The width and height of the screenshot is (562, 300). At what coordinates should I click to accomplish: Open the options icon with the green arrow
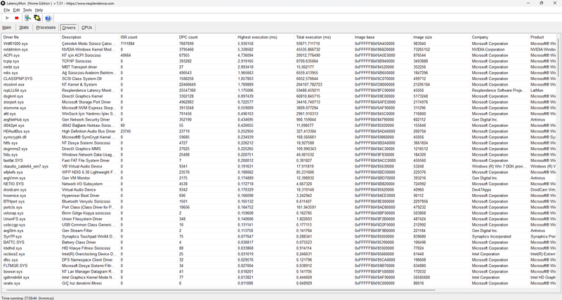(27, 18)
